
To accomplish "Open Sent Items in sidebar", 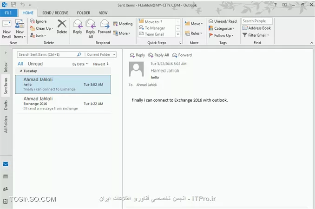I will pos(6,86).
